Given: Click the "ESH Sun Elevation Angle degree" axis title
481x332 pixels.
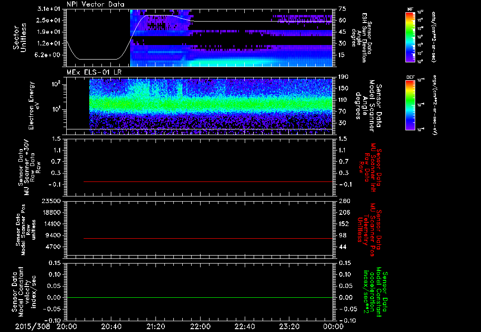Looking at the screenshot, I should point(361,38).
